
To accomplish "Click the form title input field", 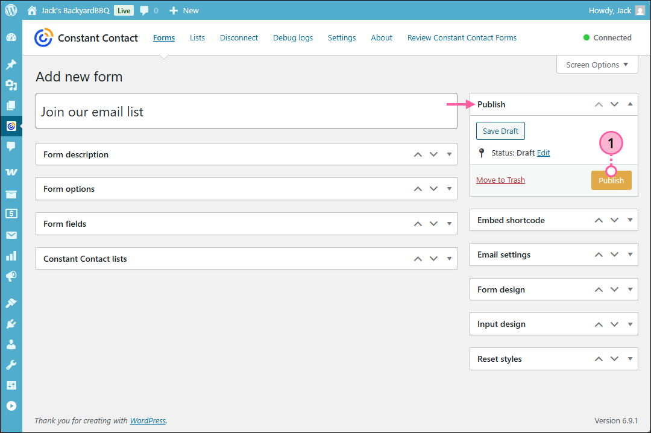I will (246, 111).
